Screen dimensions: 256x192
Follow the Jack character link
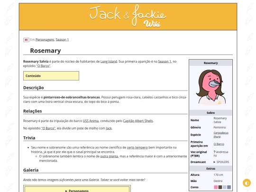tap(109, 128)
